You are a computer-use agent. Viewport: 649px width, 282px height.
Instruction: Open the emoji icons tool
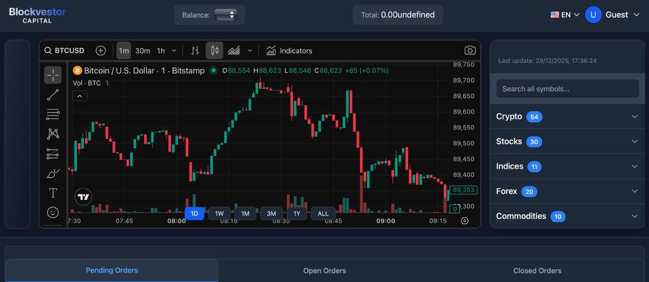(x=53, y=213)
